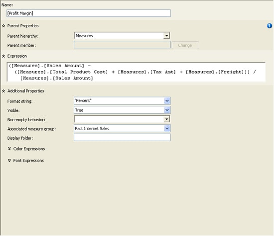274x236 pixels.
Task: Click inside the Expression text box
Action: click(136, 72)
